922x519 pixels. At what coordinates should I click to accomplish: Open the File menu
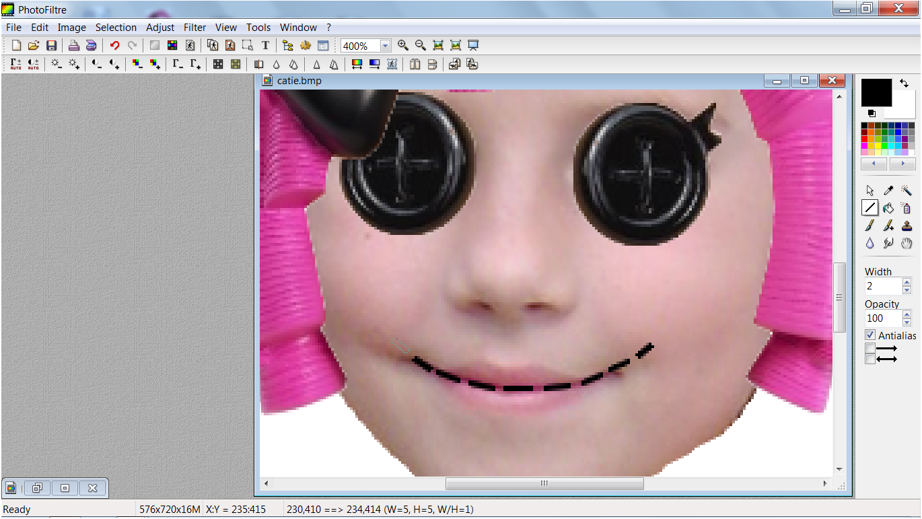coord(13,28)
